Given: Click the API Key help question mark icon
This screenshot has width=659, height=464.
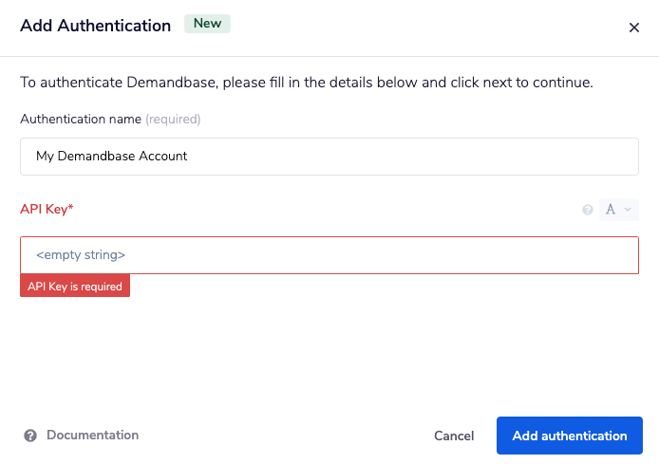Looking at the screenshot, I should pos(588,210).
